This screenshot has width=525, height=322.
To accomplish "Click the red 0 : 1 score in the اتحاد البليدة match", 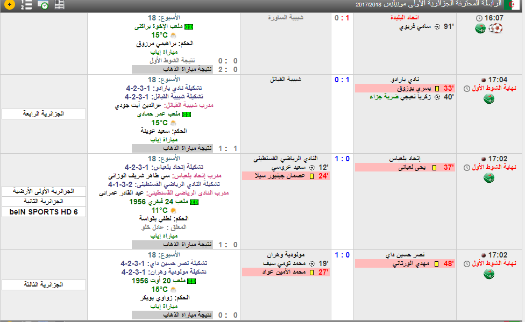I will (x=342, y=18).
